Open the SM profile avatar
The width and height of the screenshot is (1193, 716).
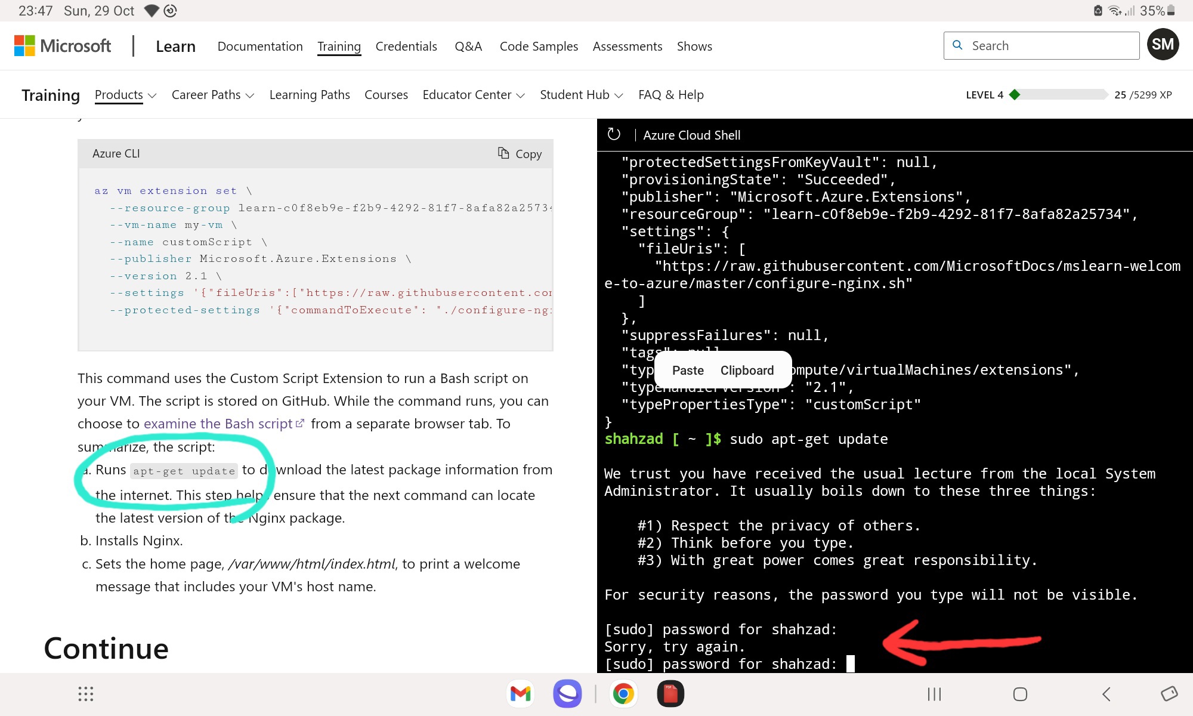coord(1163,44)
